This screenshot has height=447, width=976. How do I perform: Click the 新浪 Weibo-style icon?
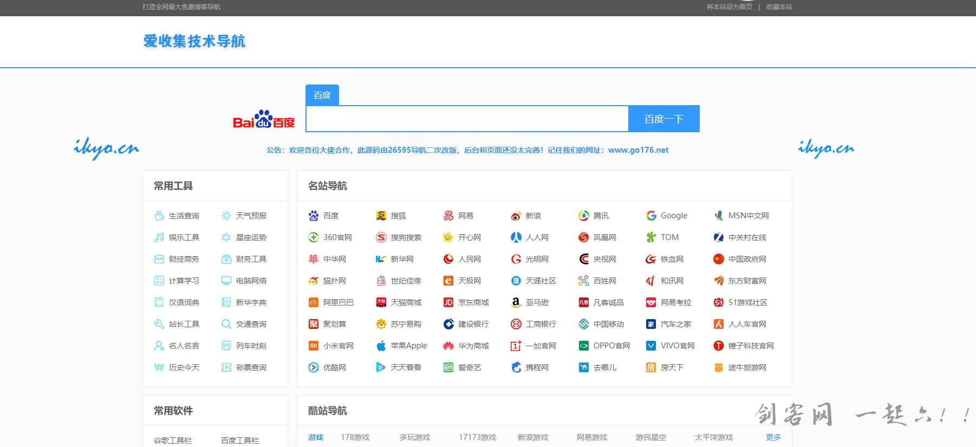tap(516, 216)
